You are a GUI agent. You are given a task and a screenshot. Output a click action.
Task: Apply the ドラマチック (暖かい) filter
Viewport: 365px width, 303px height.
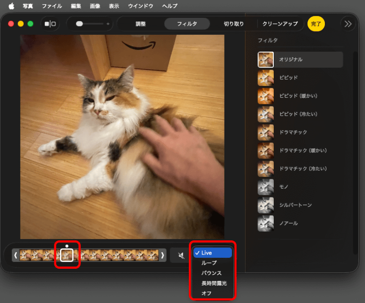point(300,150)
